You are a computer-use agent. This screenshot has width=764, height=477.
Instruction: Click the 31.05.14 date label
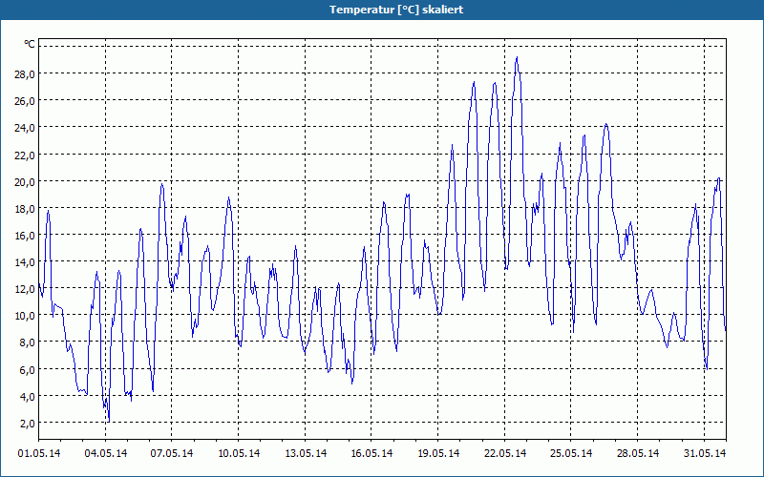(705, 453)
